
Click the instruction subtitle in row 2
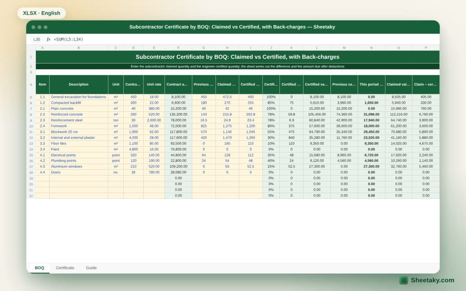[x=238, y=66]
